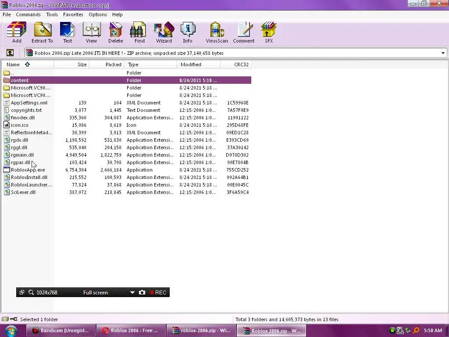Click the taskbar clock showing 5:50 AM

(x=433, y=330)
